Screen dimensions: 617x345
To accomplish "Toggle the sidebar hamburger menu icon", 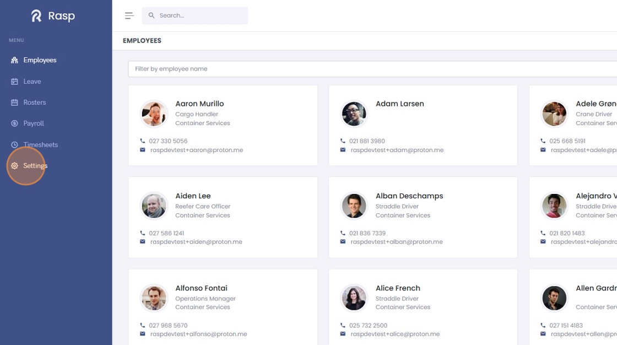I will 129,15.
